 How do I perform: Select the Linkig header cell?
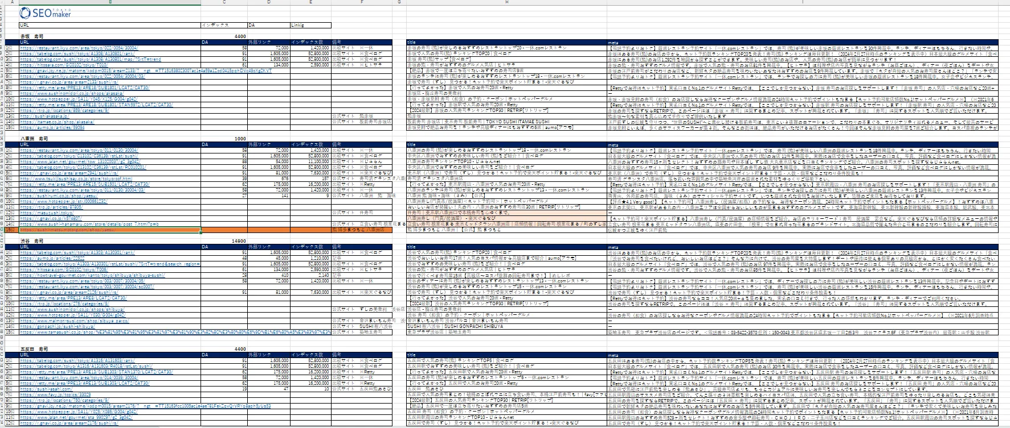(x=310, y=25)
